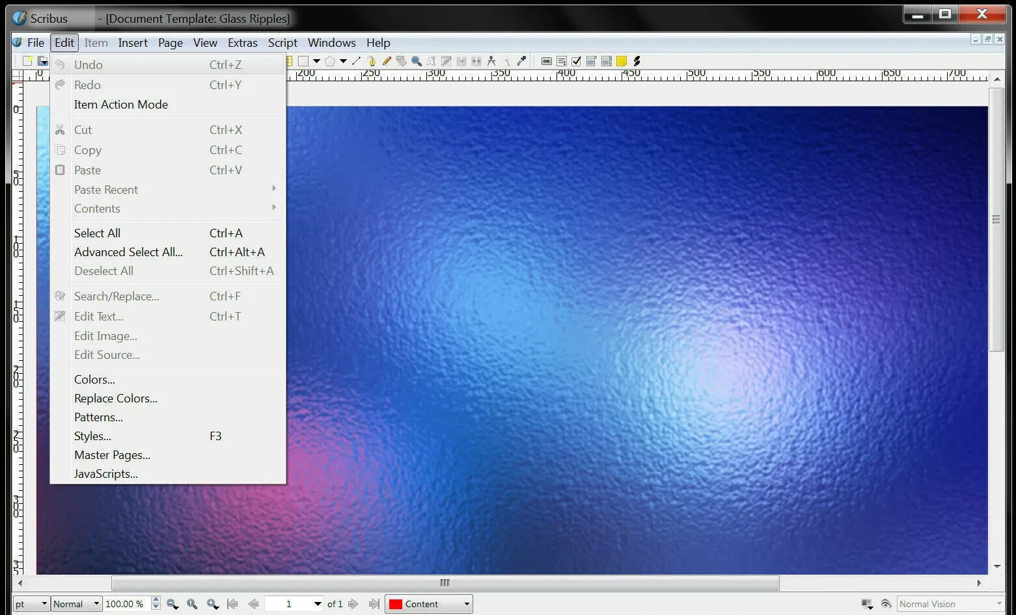Open Colors... from the Edit menu
The width and height of the screenshot is (1016, 615).
coord(168,379)
